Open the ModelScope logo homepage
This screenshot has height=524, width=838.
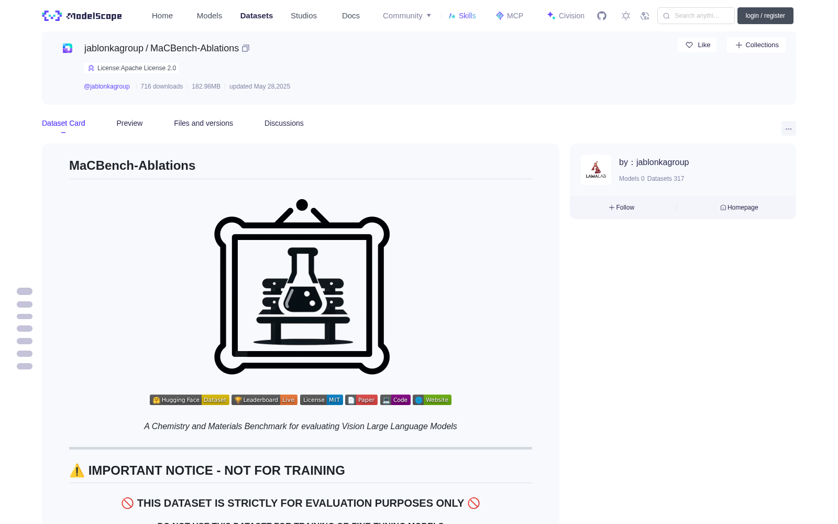pyautogui.click(x=82, y=16)
